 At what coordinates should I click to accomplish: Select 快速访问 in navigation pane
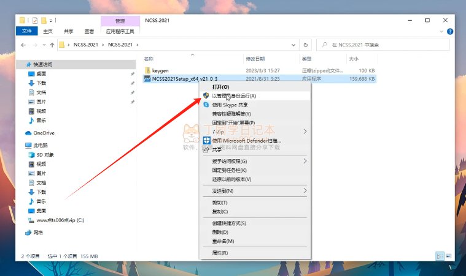(x=76, y=64)
